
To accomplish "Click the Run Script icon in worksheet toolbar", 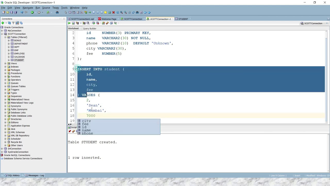I will (73, 23).
